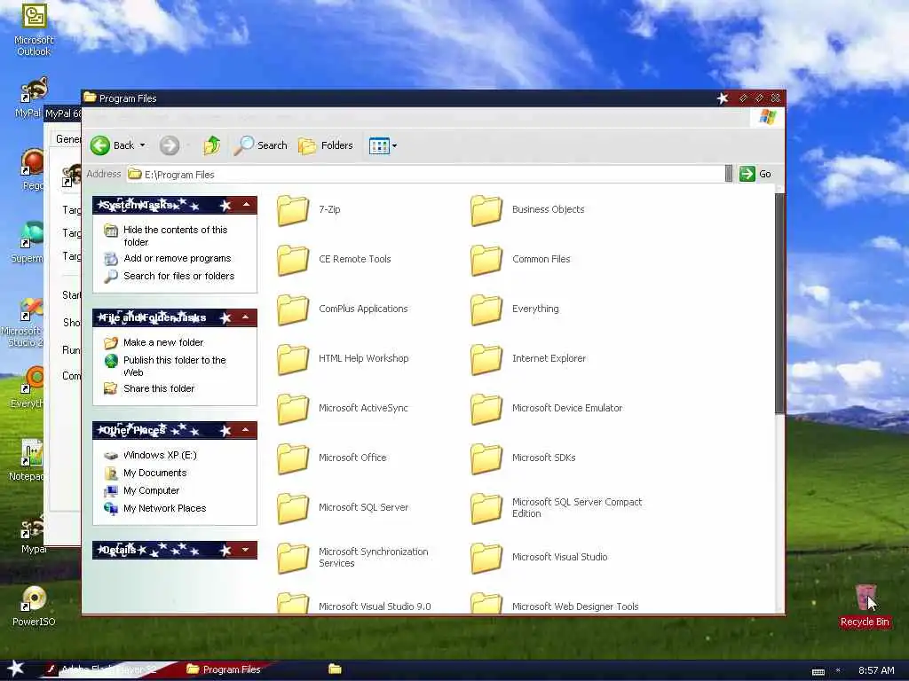The image size is (909, 681).
Task: Select the ComPlus Applications folder icon
Action: click(x=293, y=309)
